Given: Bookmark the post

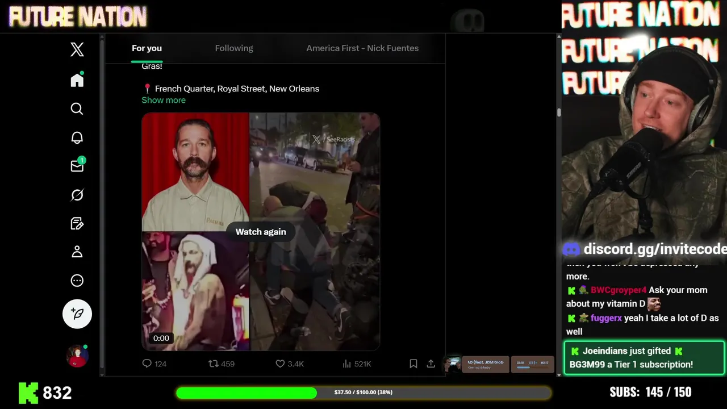Looking at the screenshot, I should 413,364.
